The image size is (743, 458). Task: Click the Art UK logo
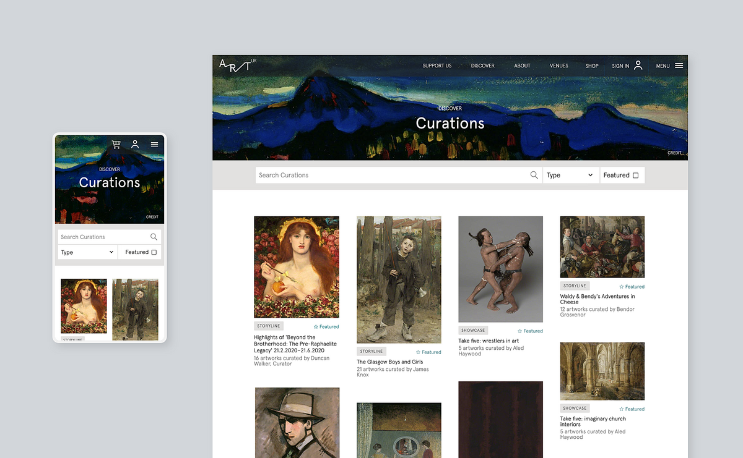pyautogui.click(x=235, y=66)
